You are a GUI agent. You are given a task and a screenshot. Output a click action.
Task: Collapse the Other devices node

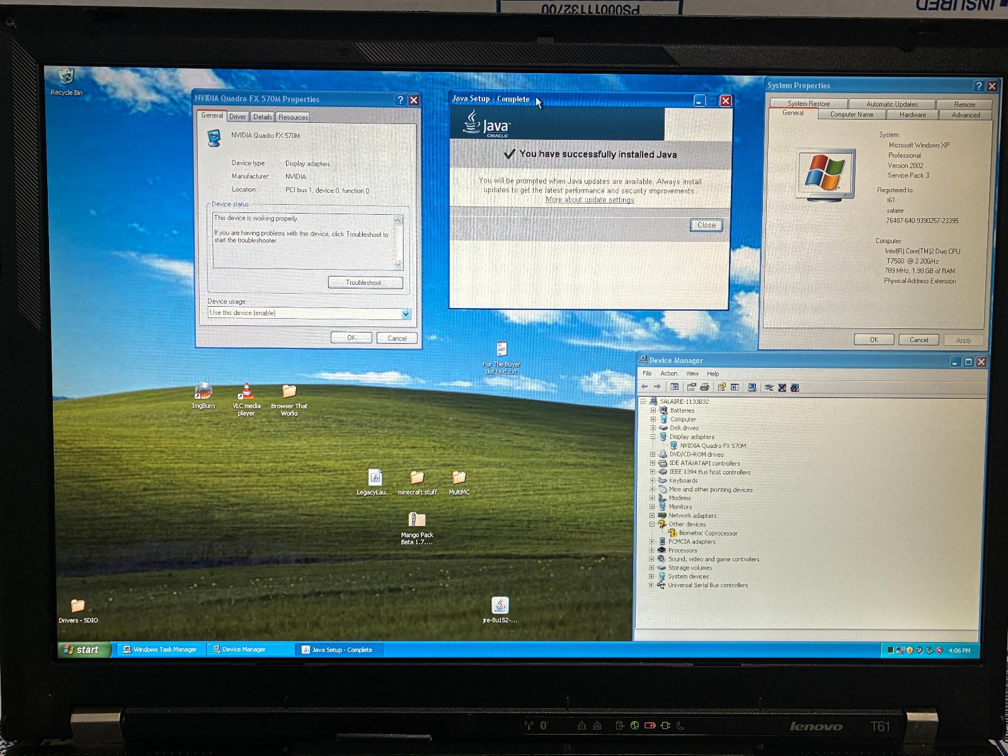pyautogui.click(x=652, y=524)
